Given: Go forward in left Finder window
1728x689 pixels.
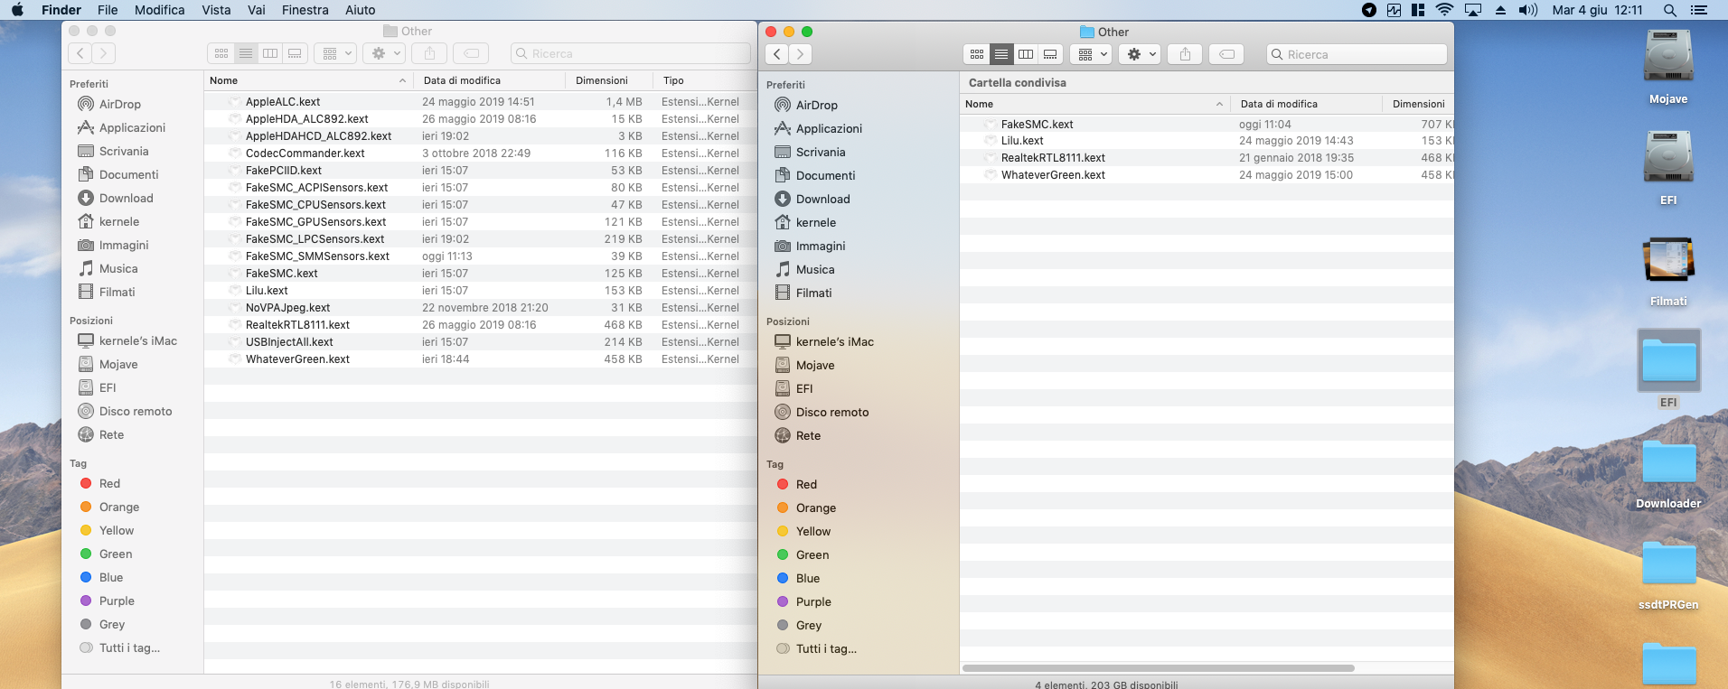Looking at the screenshot, I should (x=103, y=53).
